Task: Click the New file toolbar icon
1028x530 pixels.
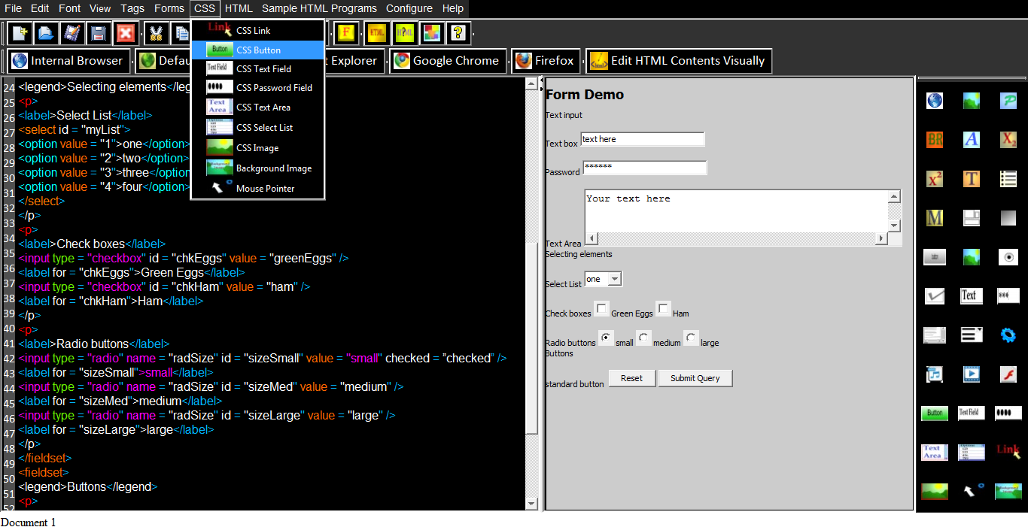Action: click(21, 33)
